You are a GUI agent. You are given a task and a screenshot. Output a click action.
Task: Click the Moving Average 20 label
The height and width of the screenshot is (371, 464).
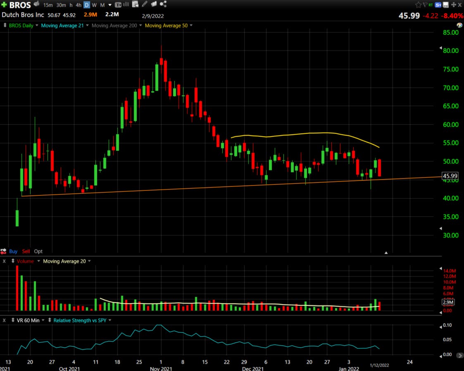[x=64, y=261]
